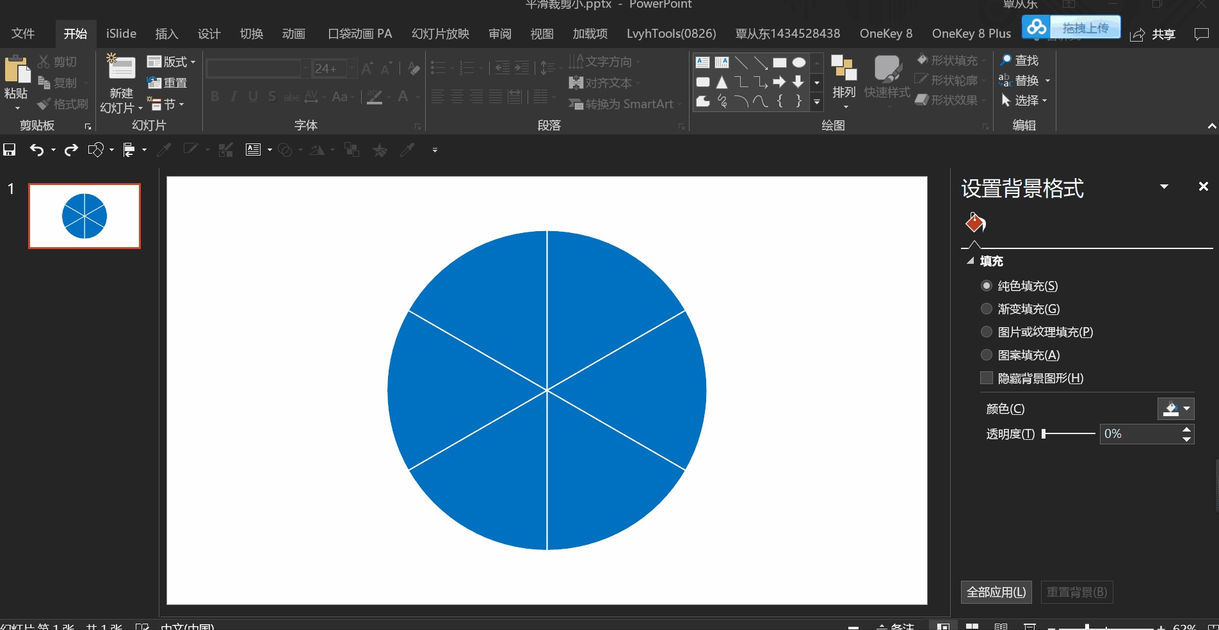Collapse the Fill section
The image size is (1219, 630).
[971, 261]
